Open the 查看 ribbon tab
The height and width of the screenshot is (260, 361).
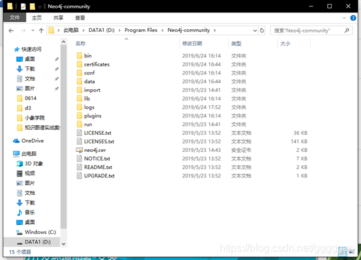(x=80, y=18)
